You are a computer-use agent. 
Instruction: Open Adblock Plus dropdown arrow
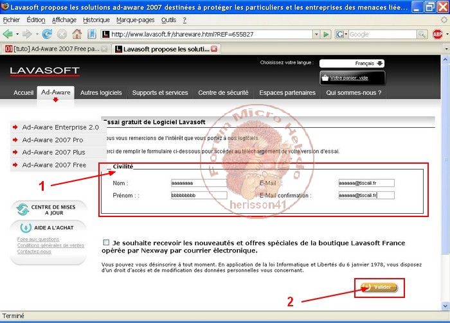tap(447, 35)
